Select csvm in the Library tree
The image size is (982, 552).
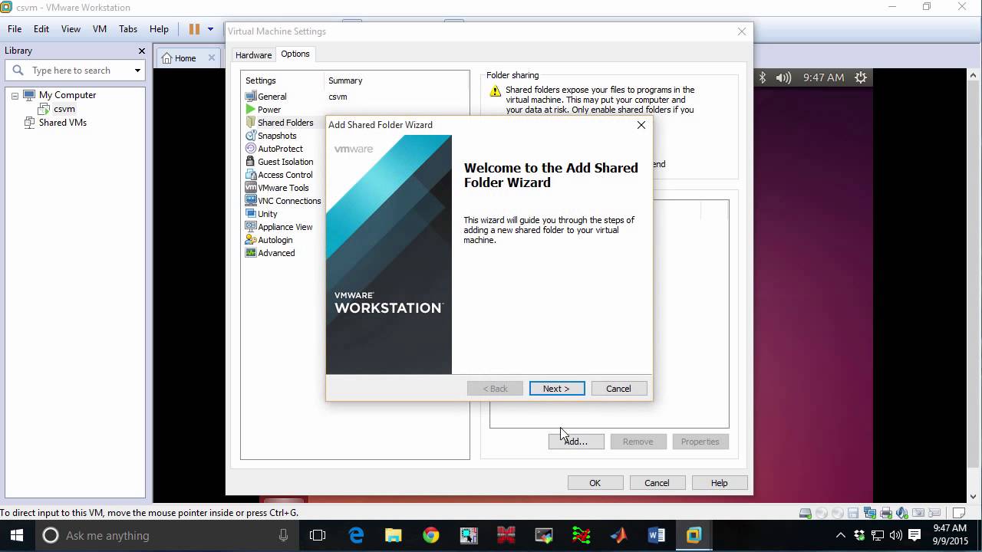click(x=64, y=109)
